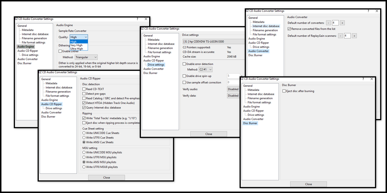
Task: Select Write ANSI M3U playlists radio button
Action: click(84, 162)
